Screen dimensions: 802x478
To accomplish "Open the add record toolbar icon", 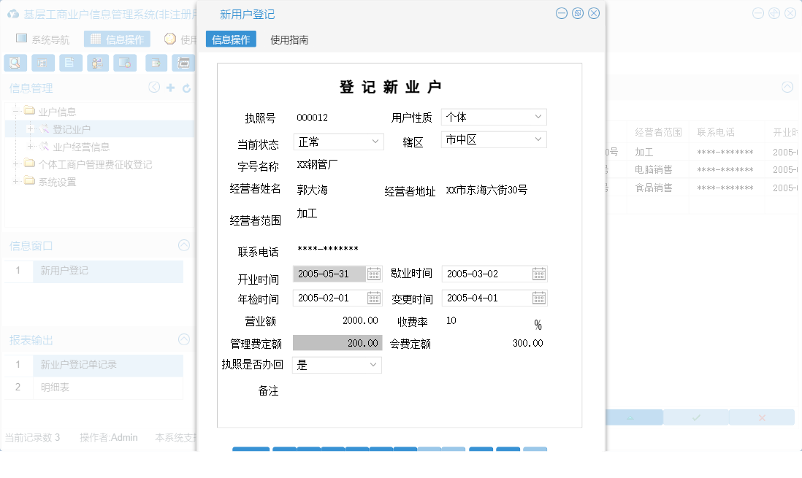I will coord(156,63).
